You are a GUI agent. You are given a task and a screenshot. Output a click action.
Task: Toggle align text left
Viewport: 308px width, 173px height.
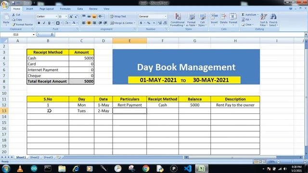coord(84,23)
